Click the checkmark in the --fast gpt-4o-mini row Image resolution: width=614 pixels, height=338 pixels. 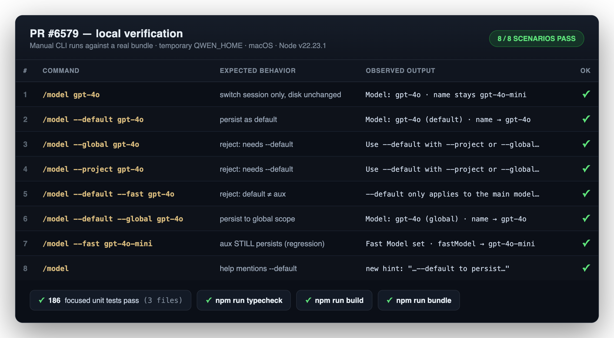coord(586,243)
